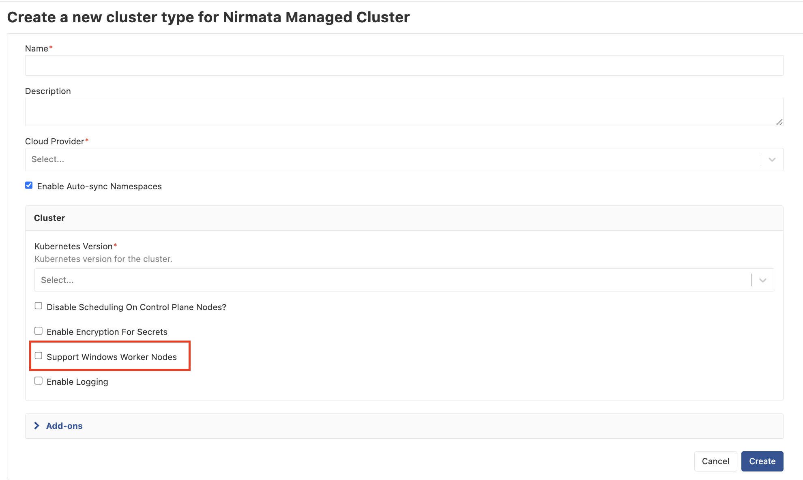Click the Name input field
Screen dimensions: 803x480
(404, 65)
